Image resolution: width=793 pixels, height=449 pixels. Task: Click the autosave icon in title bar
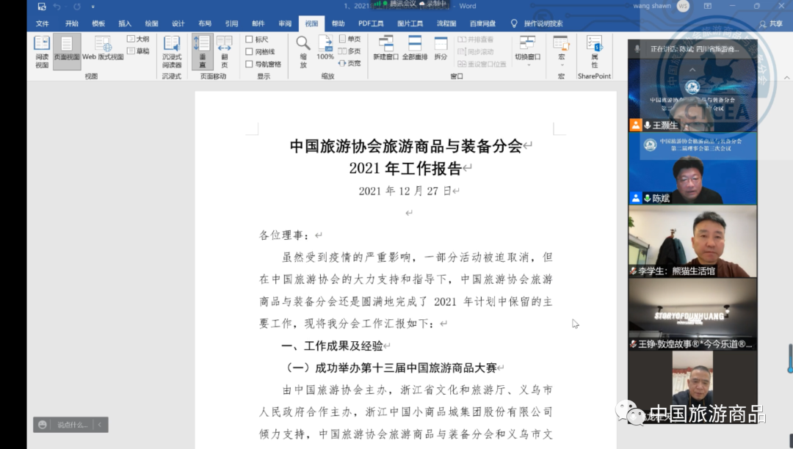tap(42, 7)
